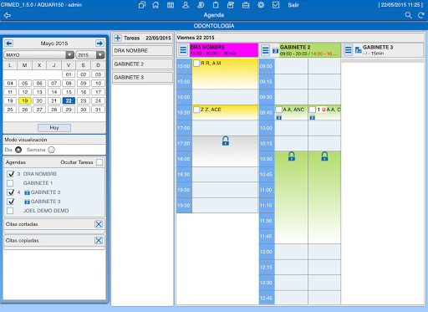Uncheck GABINETE 2 agenda checkbox
Screen dimensions: 428x312
point(10,192)
